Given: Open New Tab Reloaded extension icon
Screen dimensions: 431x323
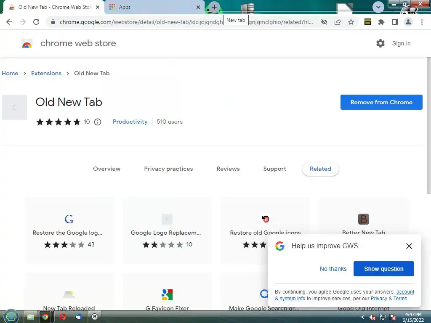Looking at the screenshot, I should click(69, 295).
